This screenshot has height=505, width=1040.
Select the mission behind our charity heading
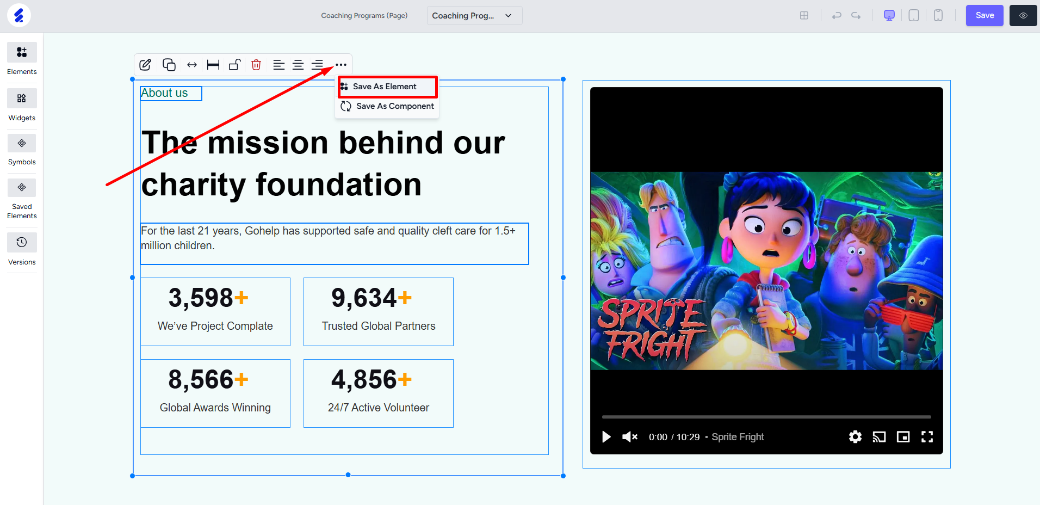[323, 163]
